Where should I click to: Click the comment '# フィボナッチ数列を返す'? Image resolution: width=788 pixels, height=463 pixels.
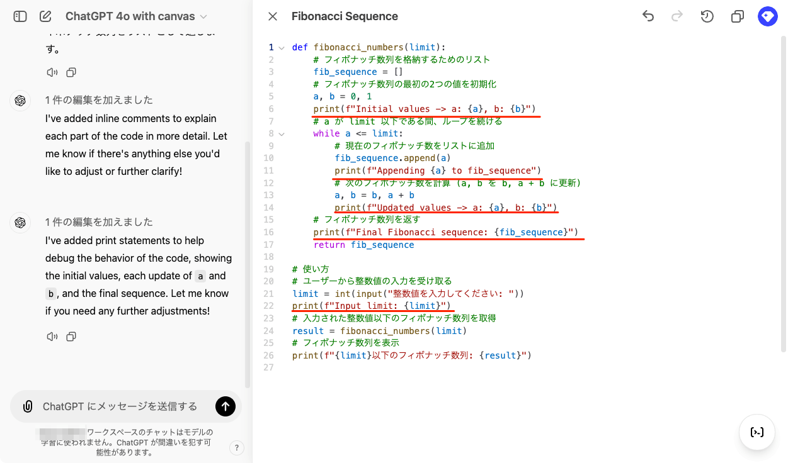pos(367,220)
